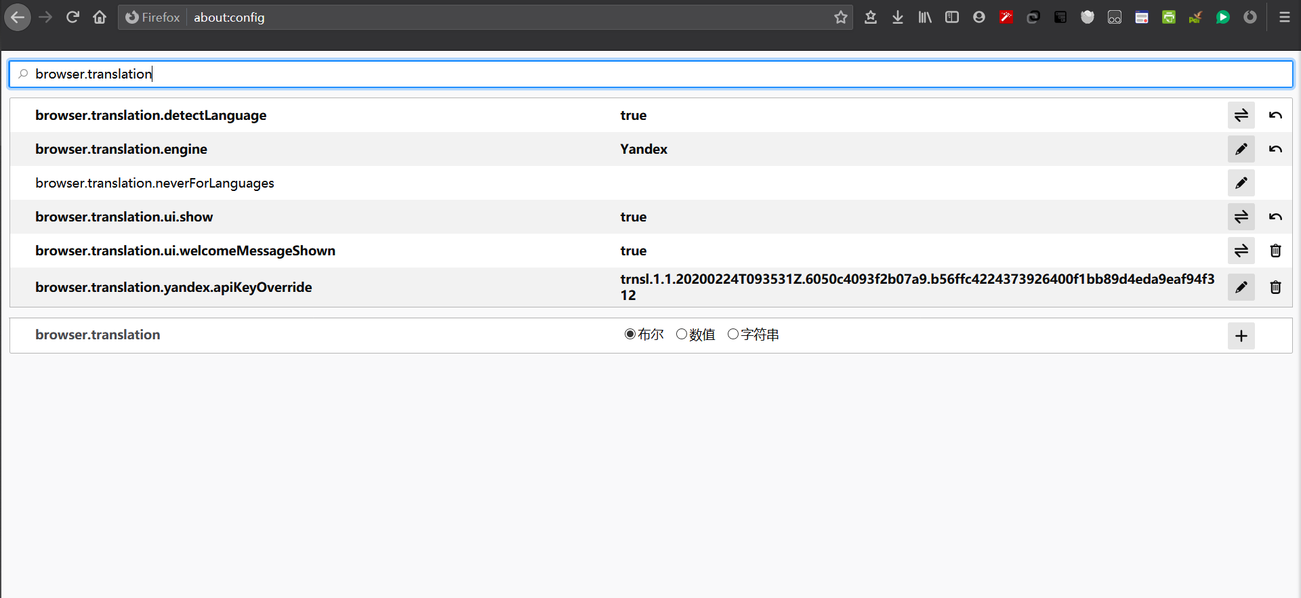Click the glasses reader extension icon
Viewport: 1301px width, 598px height.
pyautogui.click(x=1115, y=17)
